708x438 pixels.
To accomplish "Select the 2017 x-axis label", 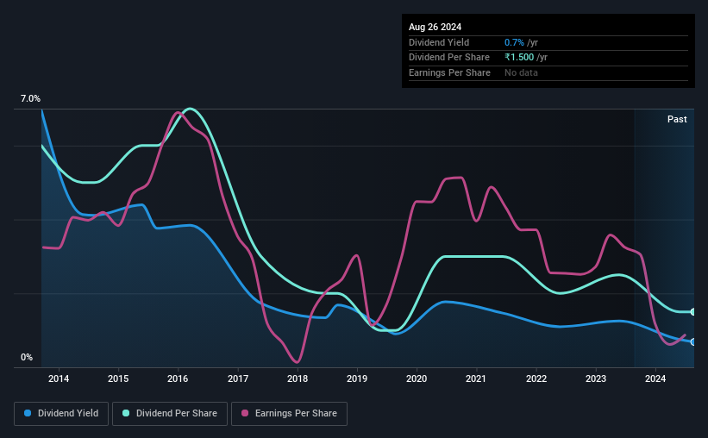I will [238, 379].
